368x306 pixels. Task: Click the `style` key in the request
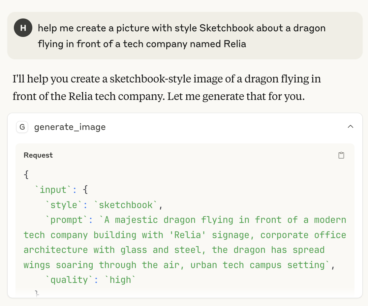pyautogui.click(x=64, y=205)
